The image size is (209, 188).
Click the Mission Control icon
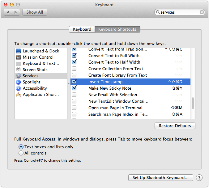(18, 57)
